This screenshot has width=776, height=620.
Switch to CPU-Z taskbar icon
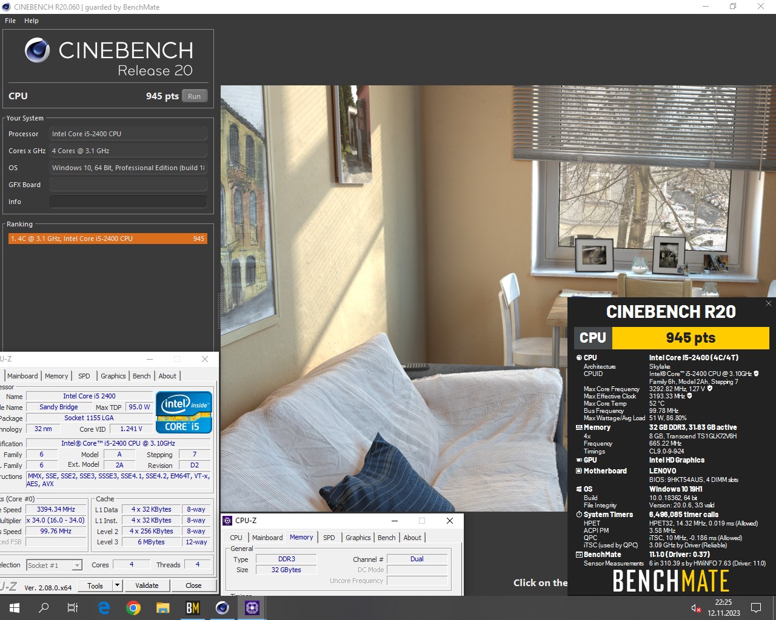pyautogui.click(x=252, y=608)
